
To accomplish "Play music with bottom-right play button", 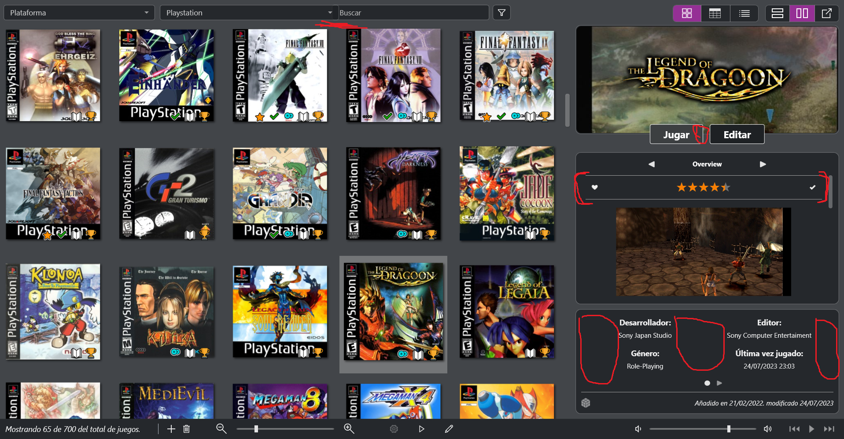I will (x=811, y=429).
